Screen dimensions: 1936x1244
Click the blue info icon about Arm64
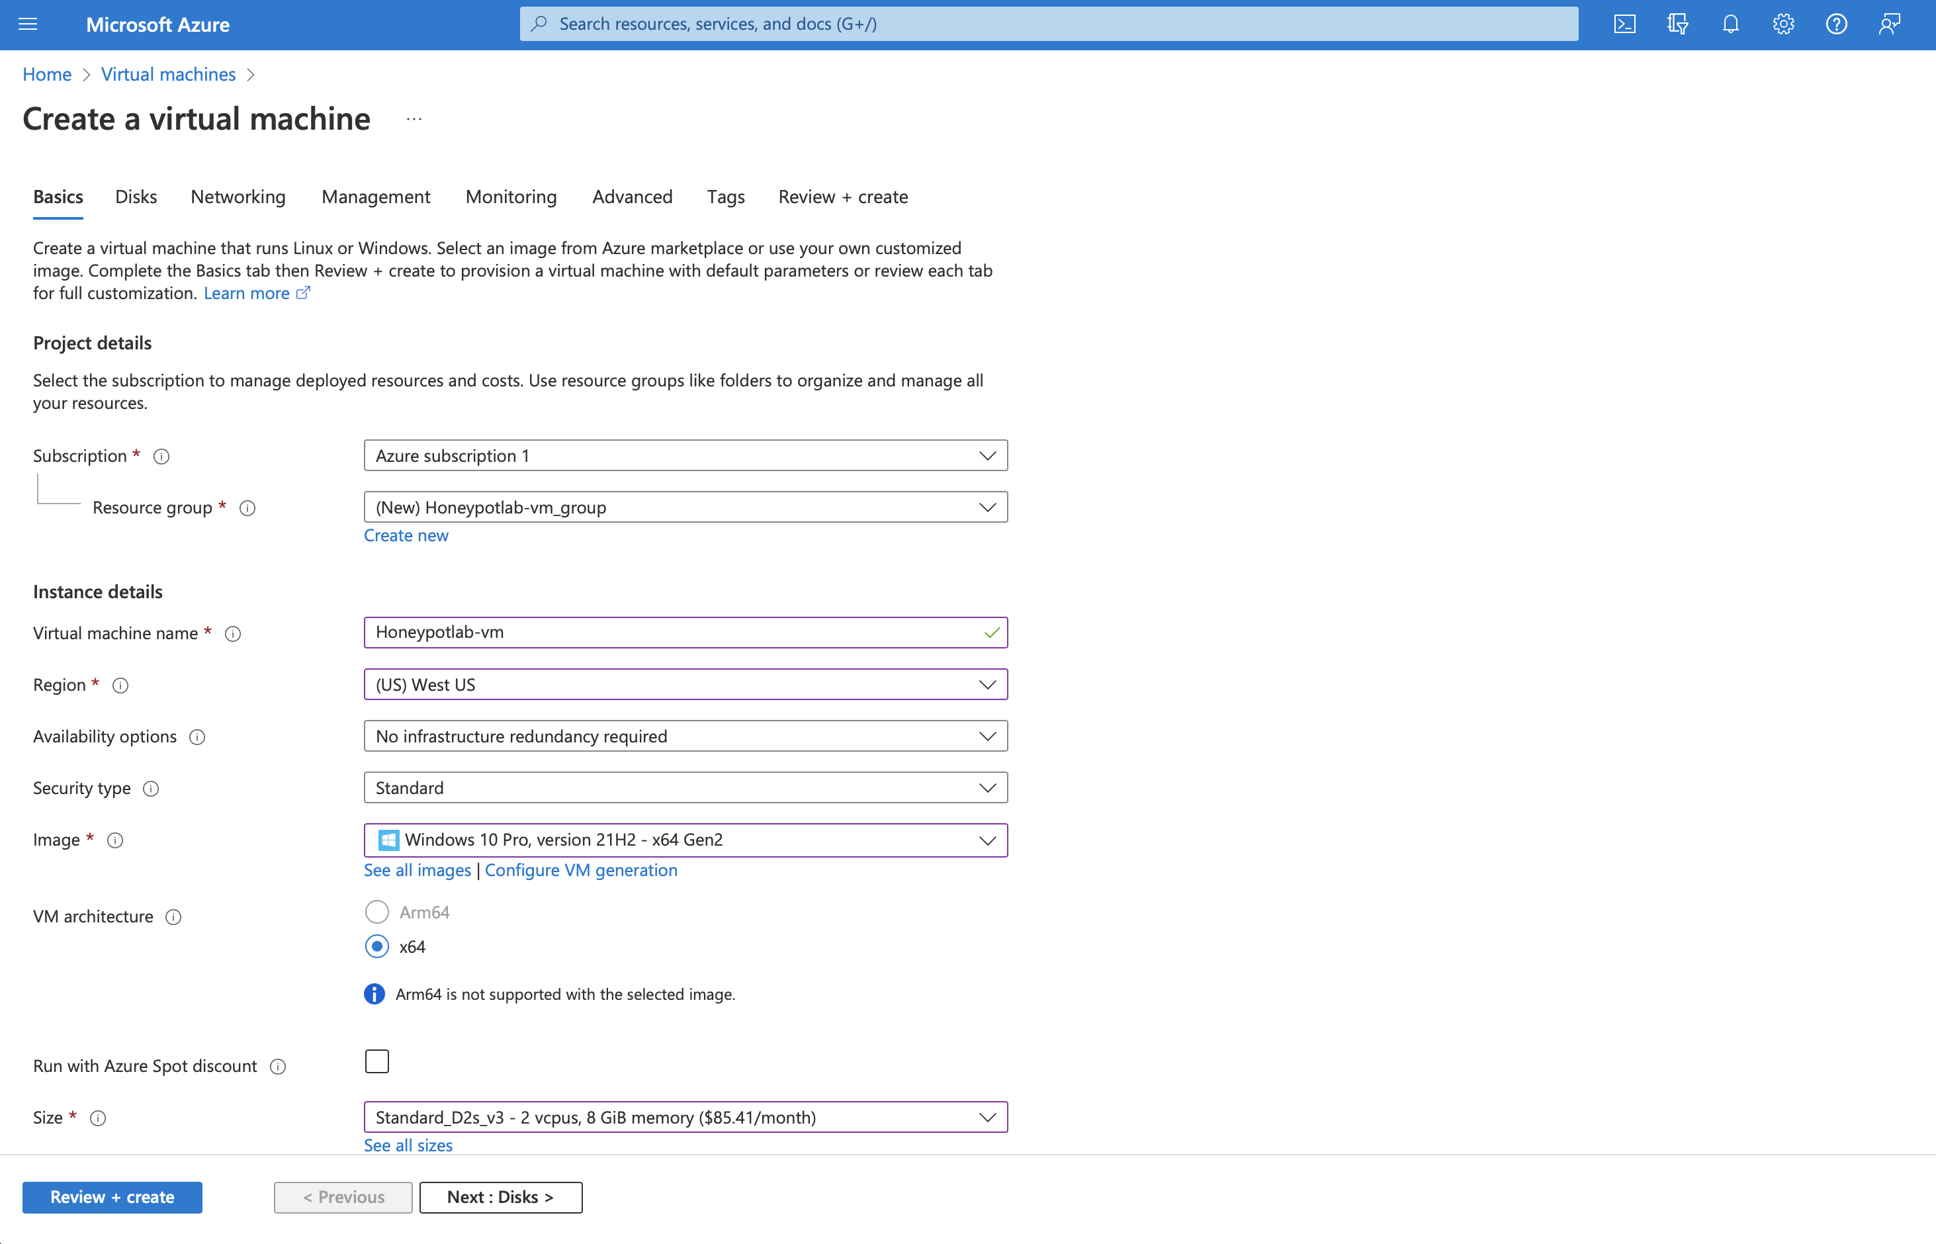(x=374, y=995)
